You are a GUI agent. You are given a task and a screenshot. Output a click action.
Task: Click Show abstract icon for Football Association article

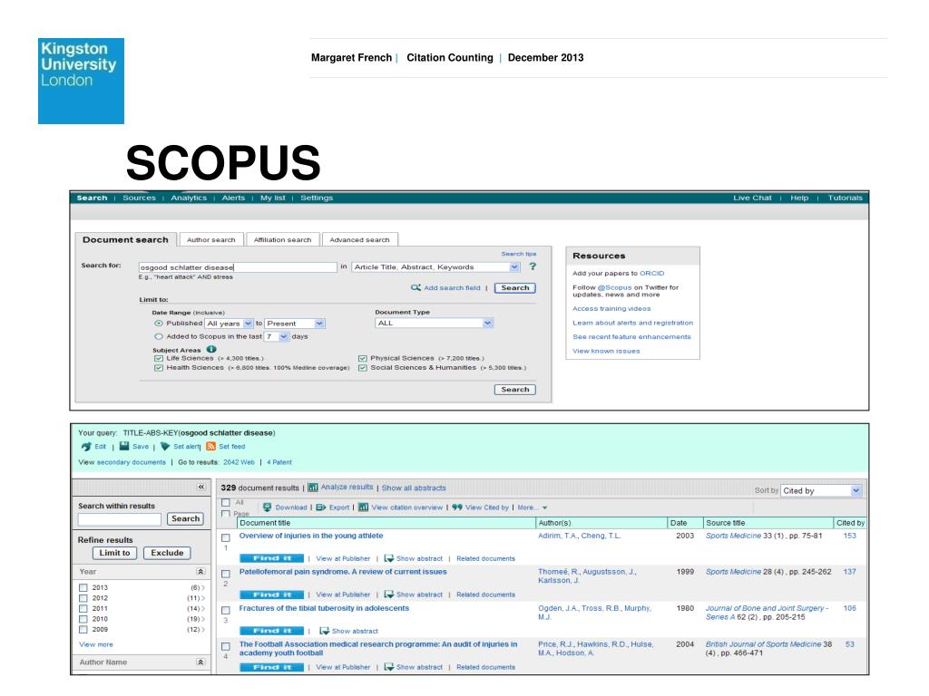pyautogui.click(x=389, y=667)
